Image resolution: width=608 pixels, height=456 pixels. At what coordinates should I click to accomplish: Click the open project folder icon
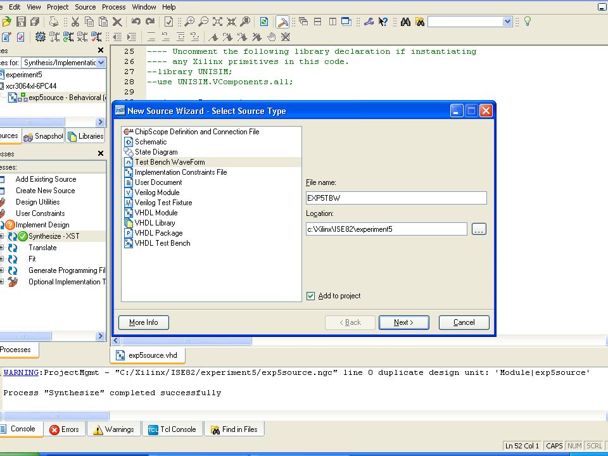pos(6,22)
